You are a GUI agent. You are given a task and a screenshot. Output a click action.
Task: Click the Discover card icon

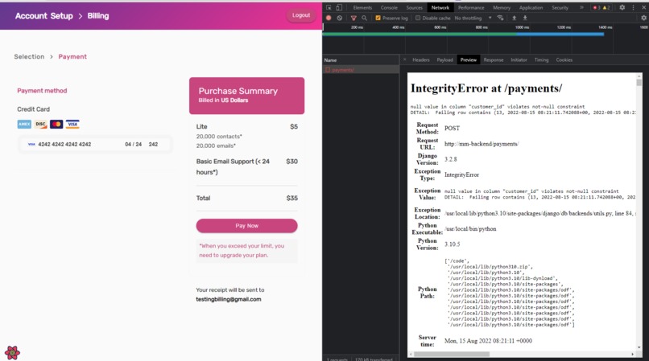click(40, 124)
